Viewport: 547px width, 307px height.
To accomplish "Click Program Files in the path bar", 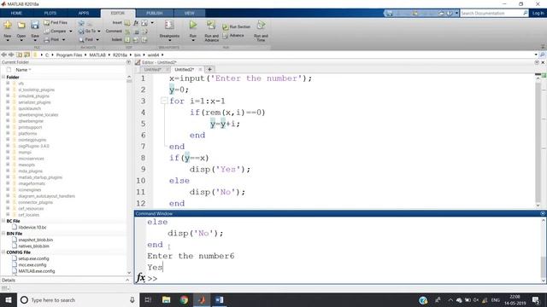I will pyautogui.click(x=69, y=55).
